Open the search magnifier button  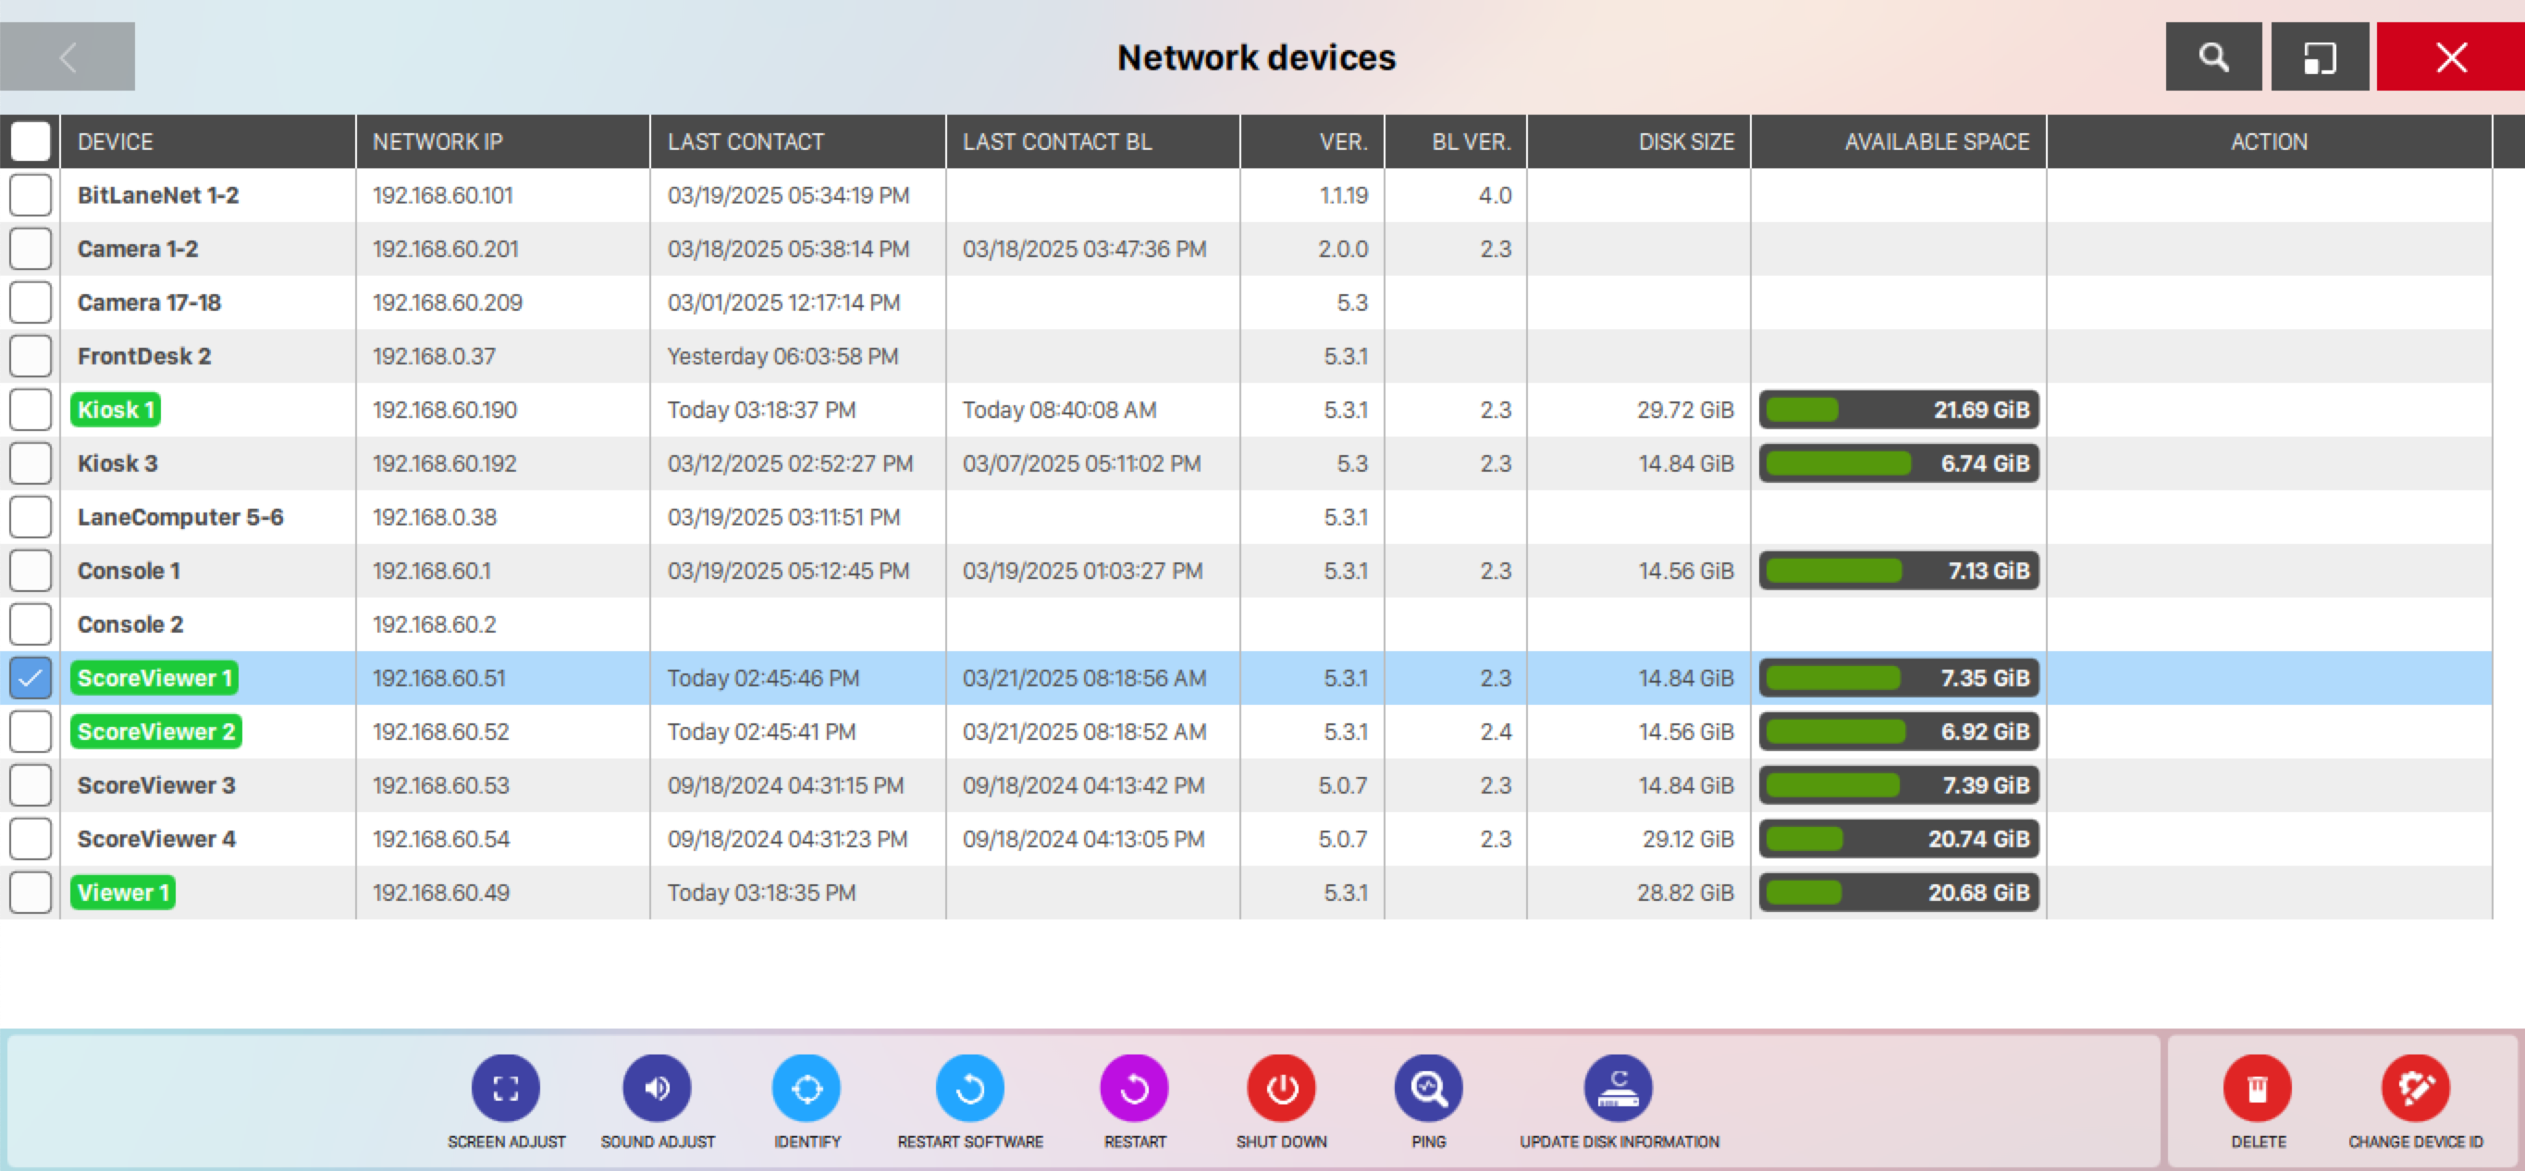click(2212, 56)
